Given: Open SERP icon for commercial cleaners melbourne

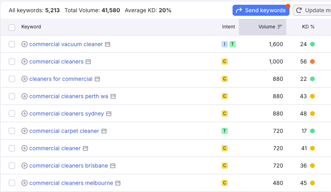Looking at the screenshot, I should 118,183.
